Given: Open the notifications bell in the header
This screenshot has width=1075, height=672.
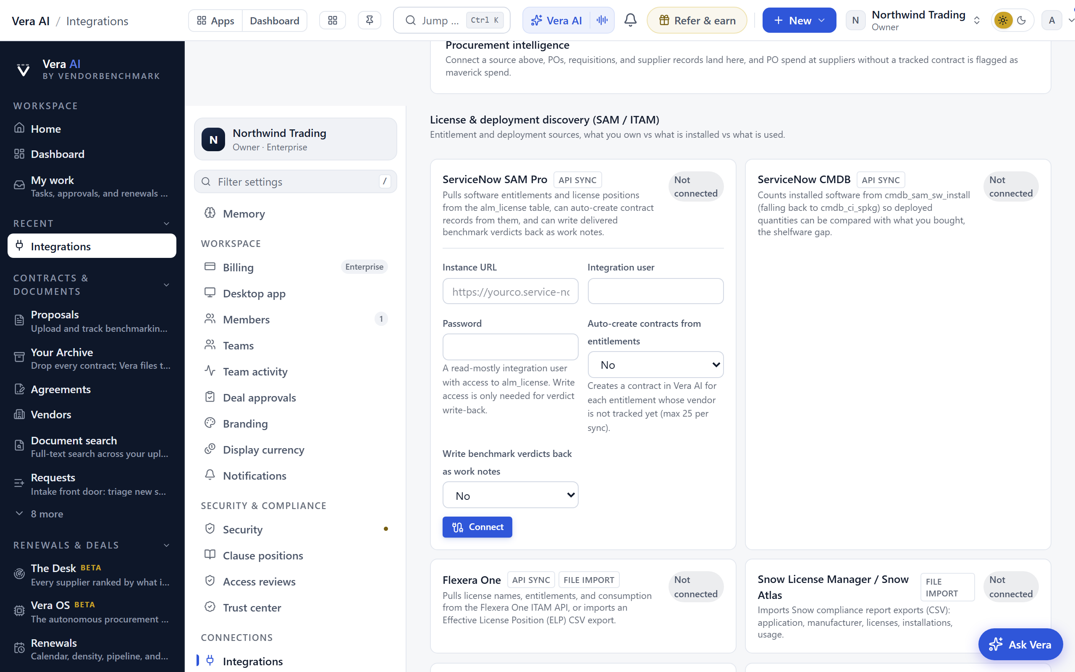Looking at the screenshot, I should (630, 20).
